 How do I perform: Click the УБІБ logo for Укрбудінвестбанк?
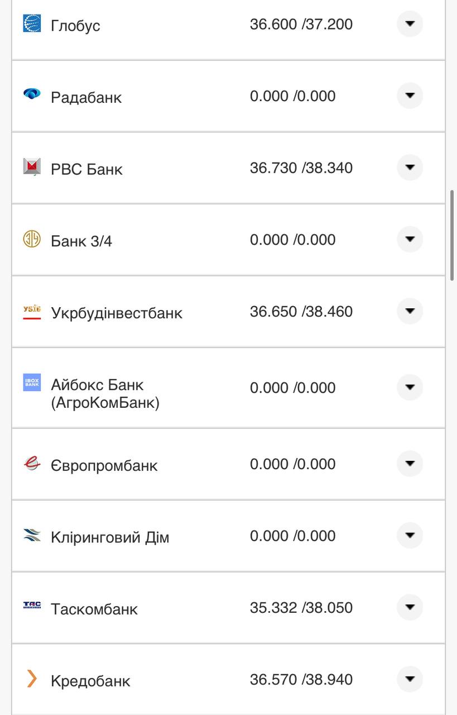point(32,312)
